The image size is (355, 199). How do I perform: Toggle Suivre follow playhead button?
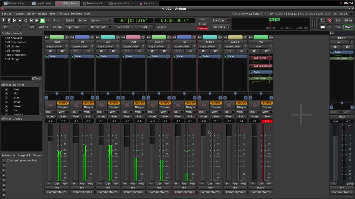tap(101, 20)
